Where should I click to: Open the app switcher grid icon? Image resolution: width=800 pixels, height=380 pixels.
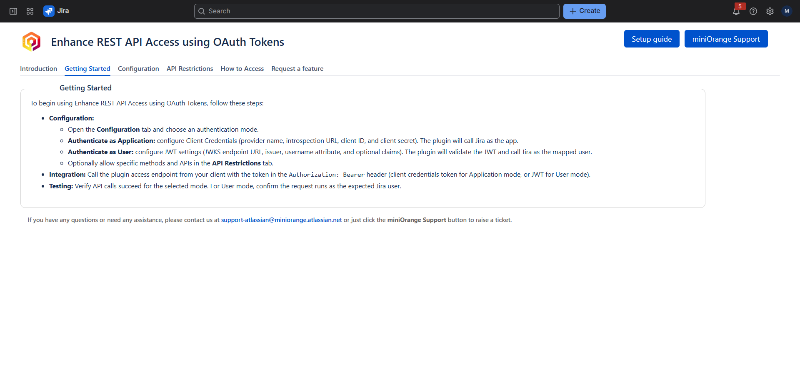tap(30, 11)
